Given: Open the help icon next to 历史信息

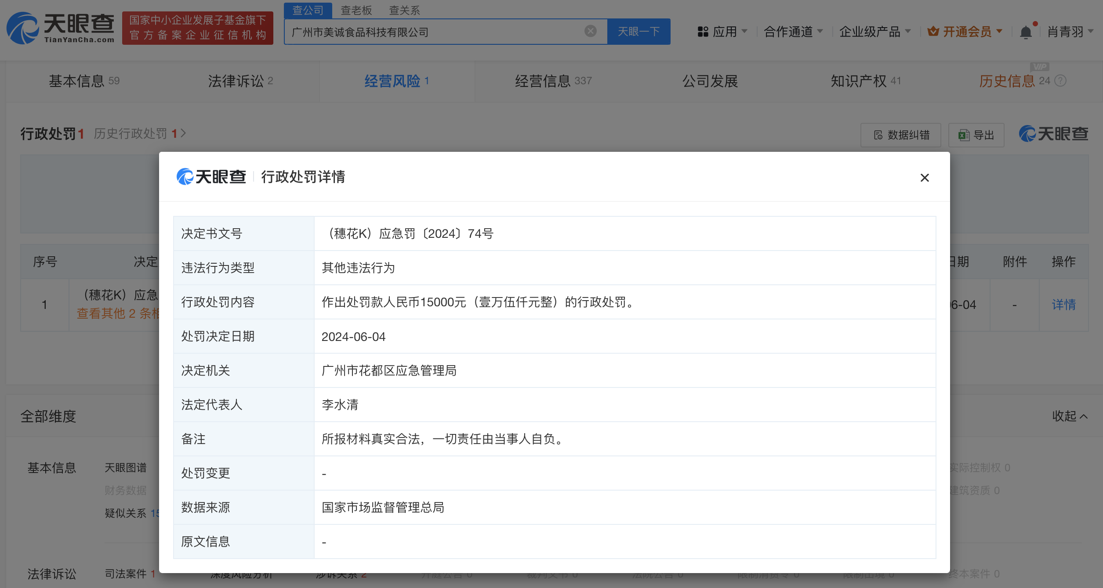Looking at the screenshot, I should coord(1059,81).
